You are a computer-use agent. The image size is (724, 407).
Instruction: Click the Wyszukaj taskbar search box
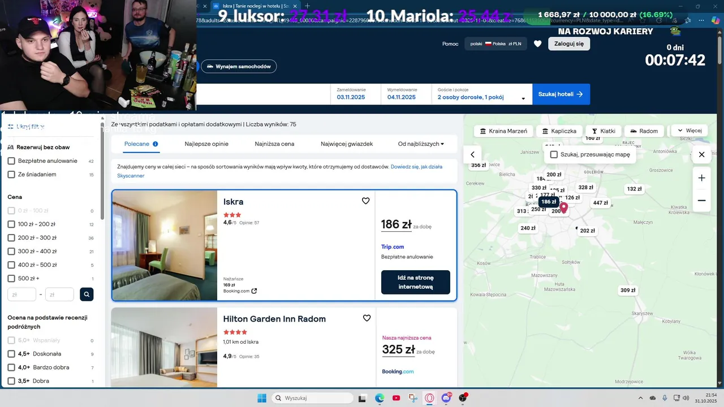pyautogui.click(x=312, y=398)
